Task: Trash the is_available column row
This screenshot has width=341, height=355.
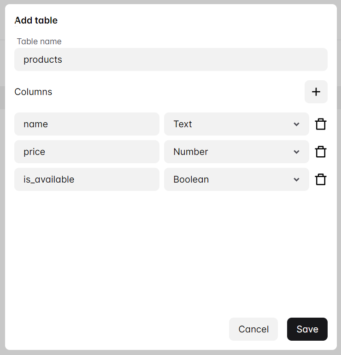Action: pos(321,179)
